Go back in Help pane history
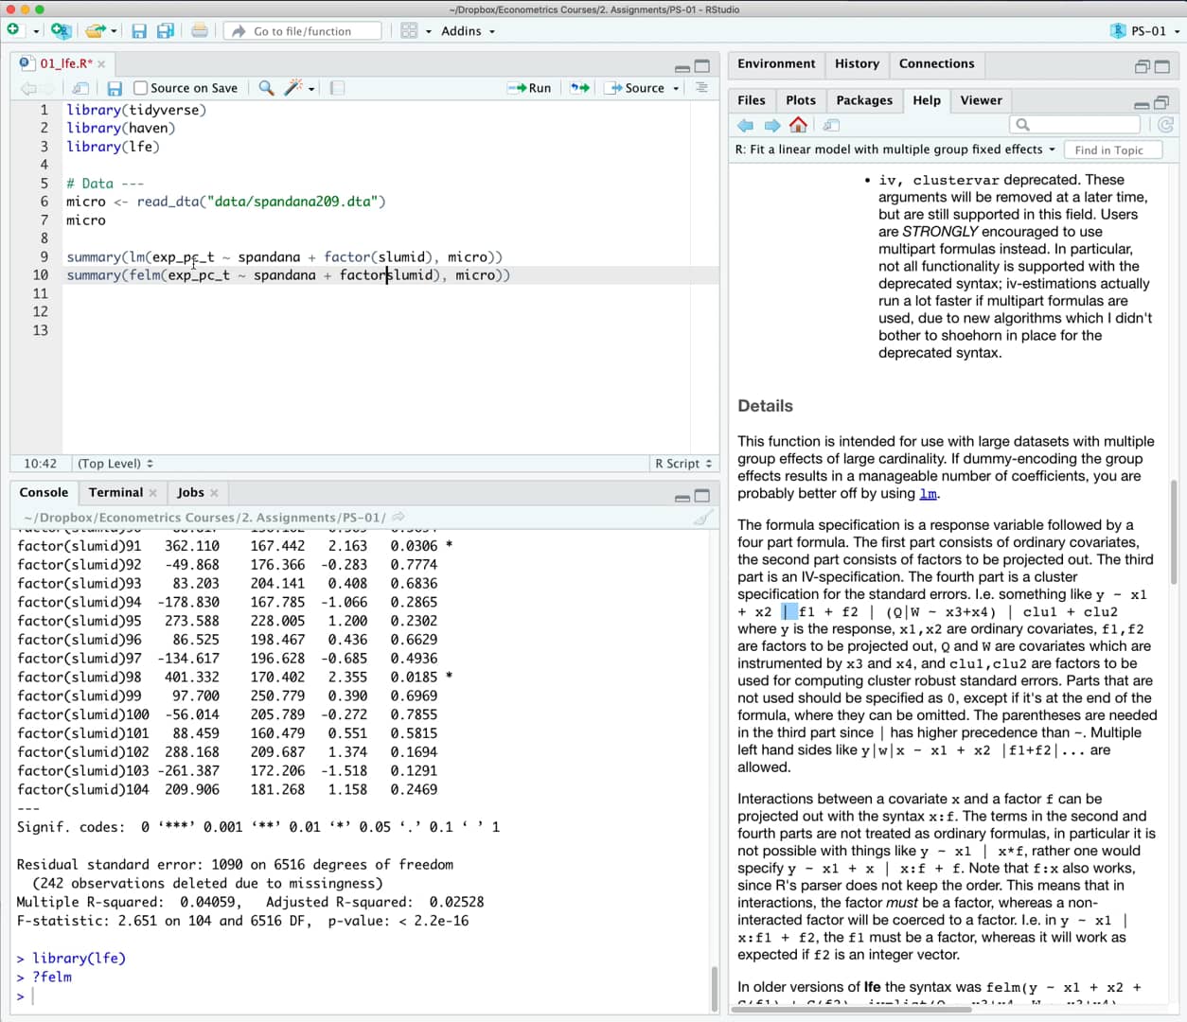This screenshot has width=1187, height=1022. tap(746, 125)
